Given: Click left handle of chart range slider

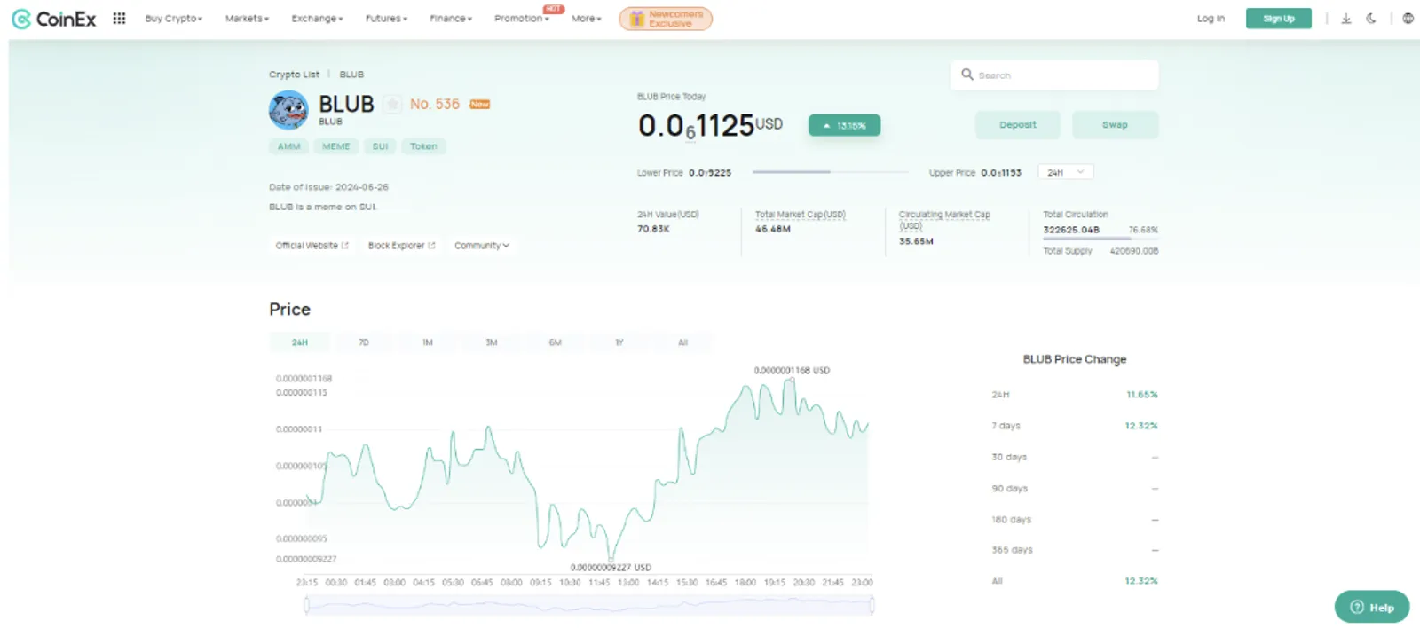Looking at the screenshot, I should pyautogui.click(x=307, y=606).
